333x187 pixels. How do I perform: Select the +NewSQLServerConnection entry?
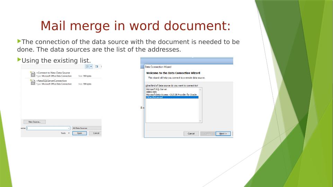coord(52,81)
